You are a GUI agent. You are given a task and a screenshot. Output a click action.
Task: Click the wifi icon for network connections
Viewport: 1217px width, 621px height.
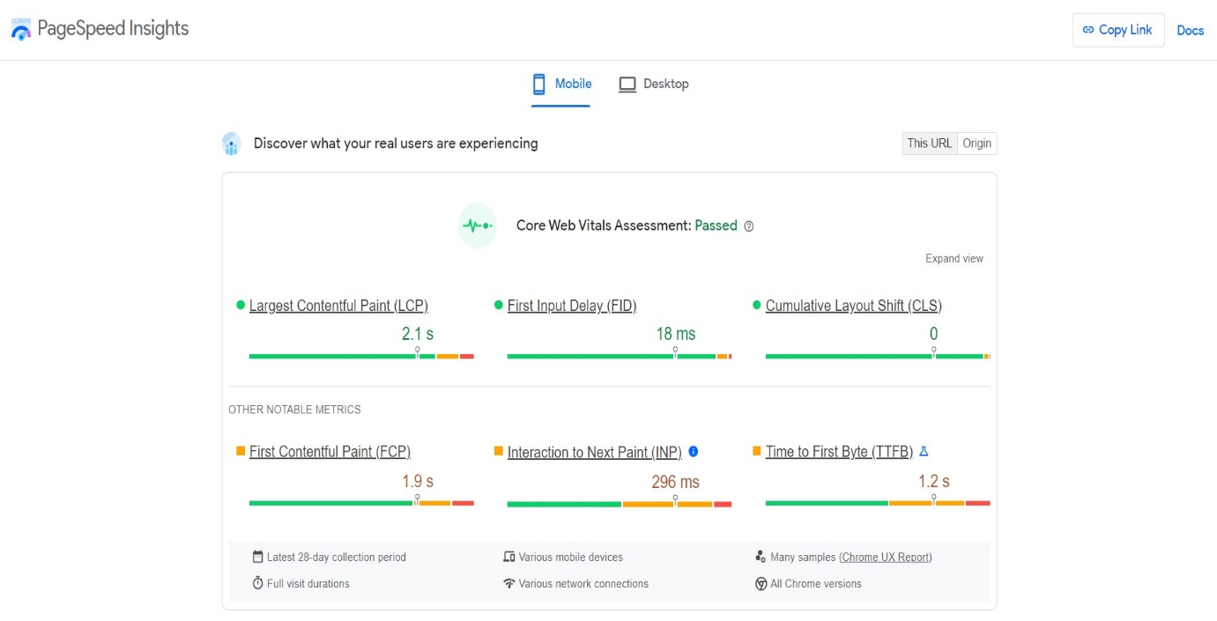point(508,583)
